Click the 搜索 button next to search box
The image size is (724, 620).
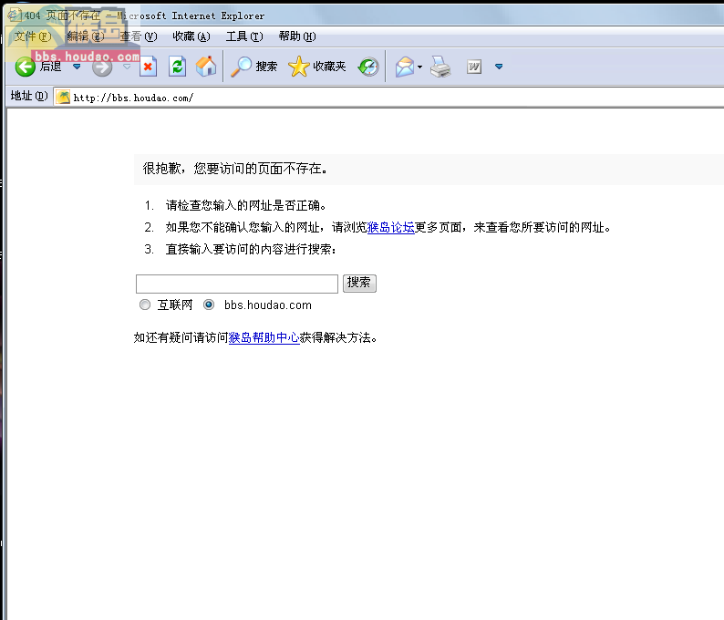[x=359, y=283]
